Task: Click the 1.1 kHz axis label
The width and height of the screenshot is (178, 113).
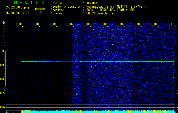Action: [x=2, y=37]
